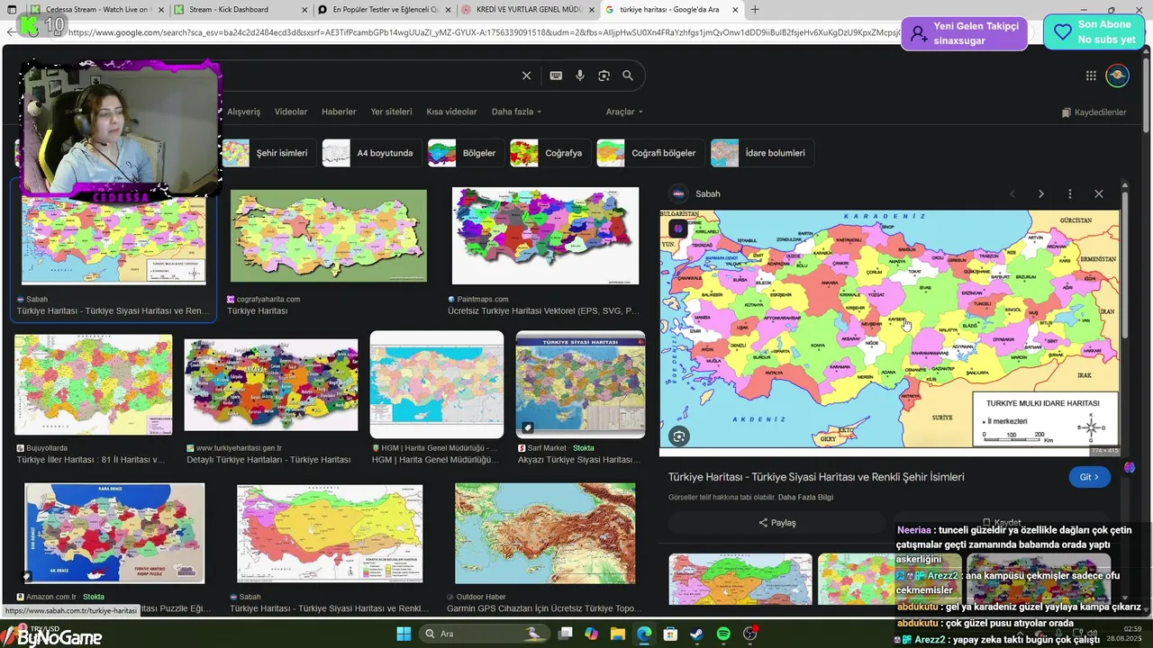Viewport: 1153px width, 648px height.
Task: Go to next image in preview panel
Action: click(x=1041, y=193)
